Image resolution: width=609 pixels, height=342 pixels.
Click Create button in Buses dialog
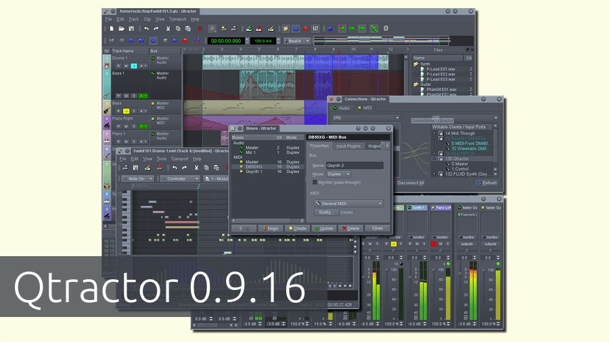297,228
